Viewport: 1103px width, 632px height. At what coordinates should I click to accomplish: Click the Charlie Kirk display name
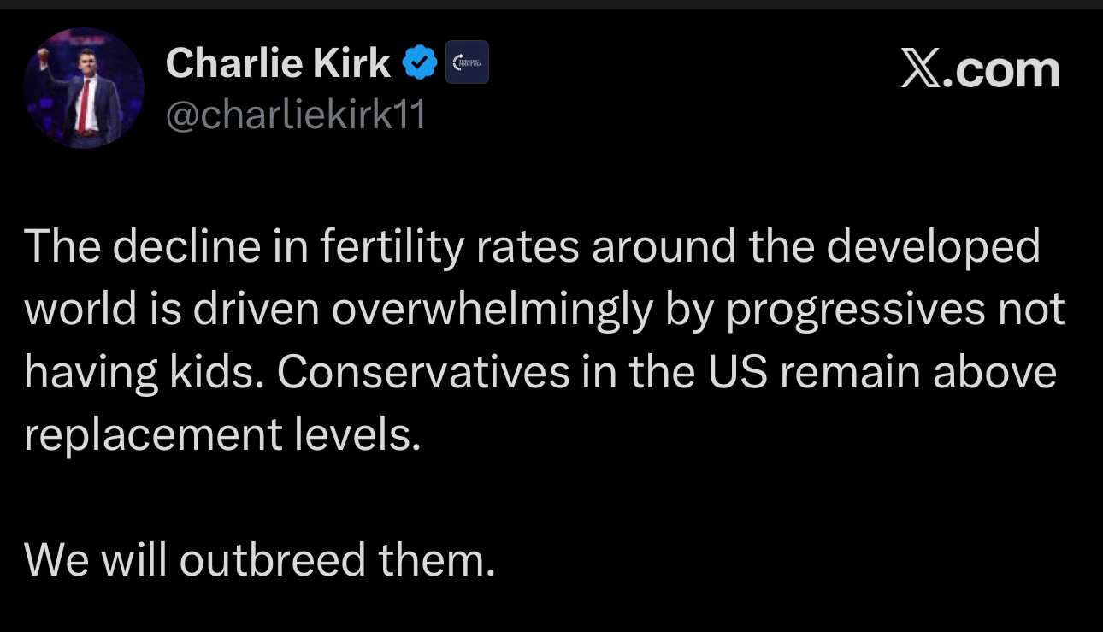[x=278, y=62]
